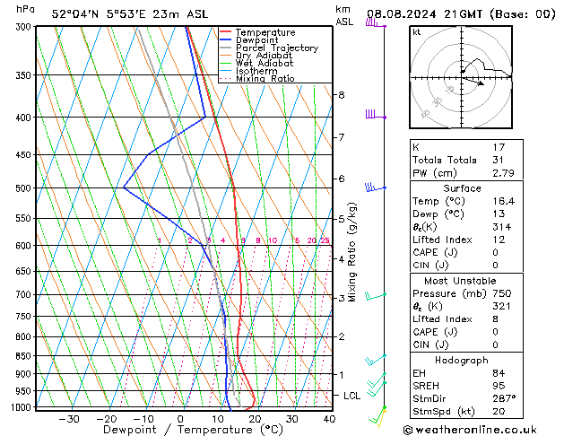This screenshot has height=436, width=564.
Task: Click the -30 temperature axis label
Action: pos(69,420)
